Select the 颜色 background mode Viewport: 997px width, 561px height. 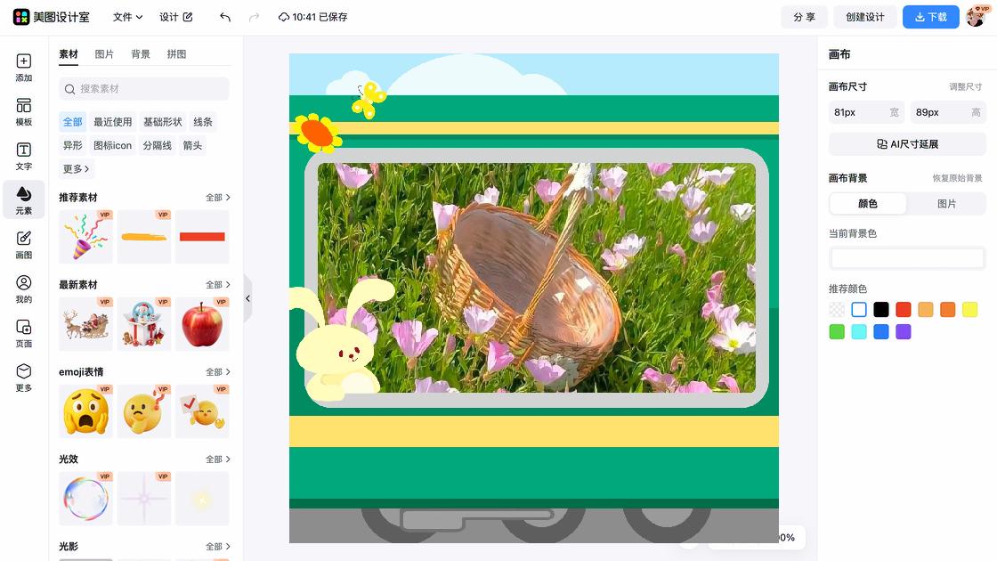point(868,204)
